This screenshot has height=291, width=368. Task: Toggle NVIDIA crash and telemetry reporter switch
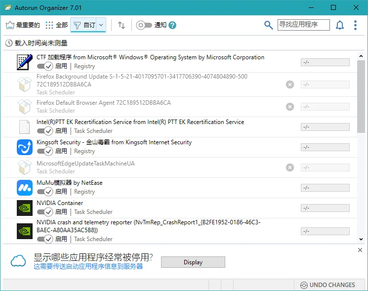[x=45, y=239]
